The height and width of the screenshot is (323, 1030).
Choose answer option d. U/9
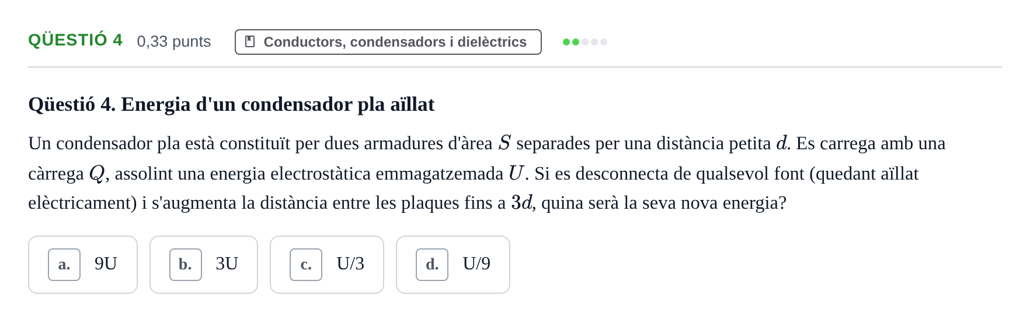pyautogui.click(x=453, y=265)
